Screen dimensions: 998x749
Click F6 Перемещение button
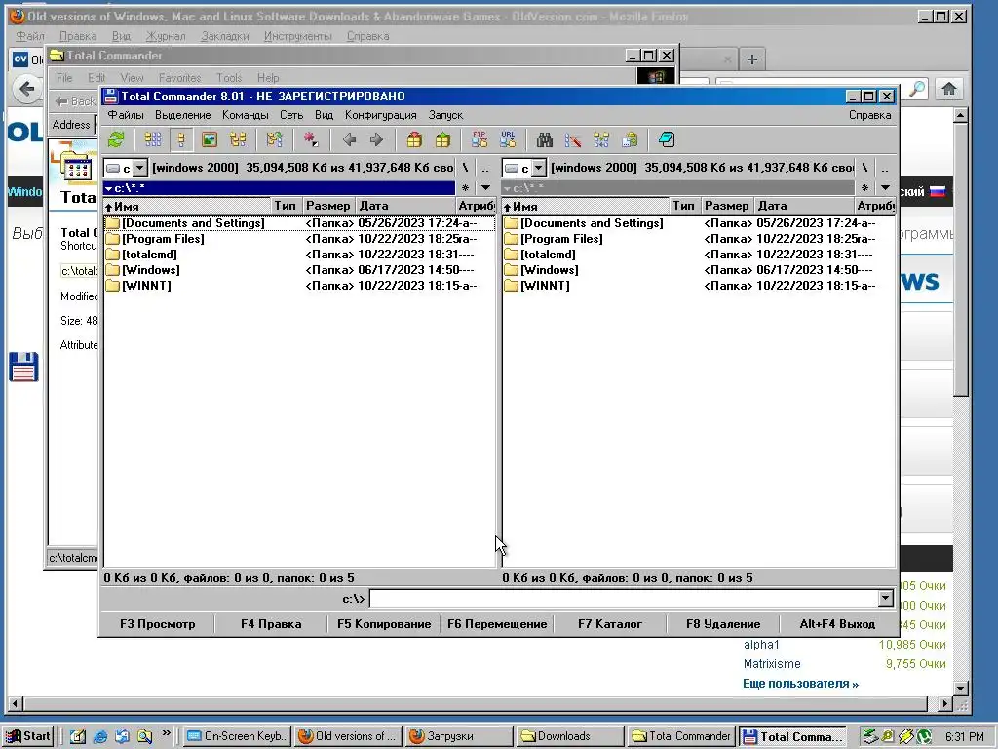pyautogui.click(x=497, y=624)
